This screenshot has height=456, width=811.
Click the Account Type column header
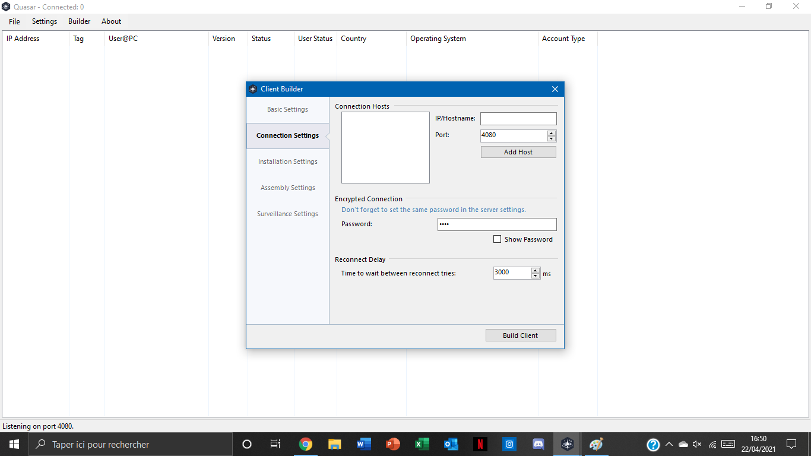(x=568, y=39)
